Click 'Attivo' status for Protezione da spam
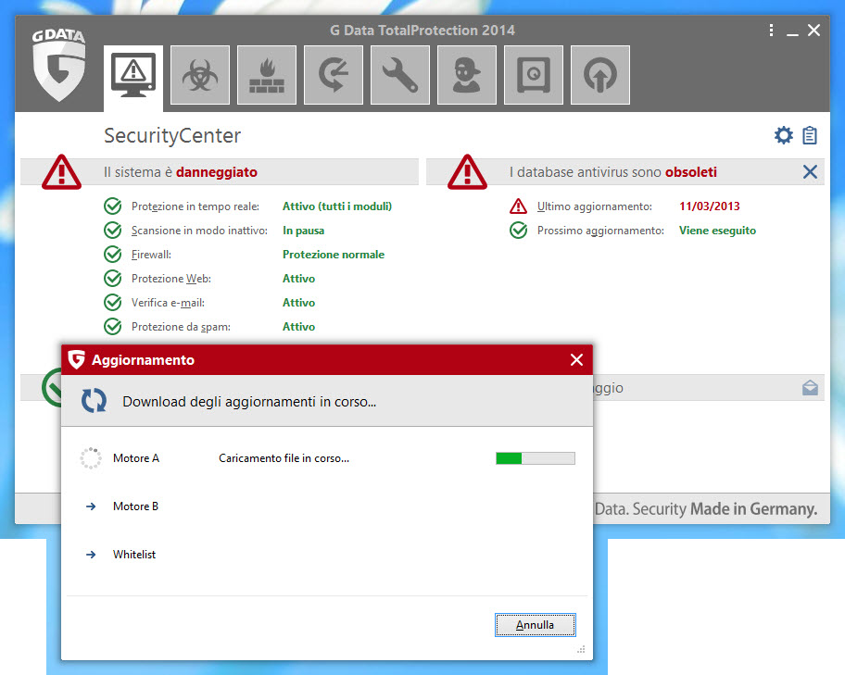845x675 pixels. tap(298, 327)
